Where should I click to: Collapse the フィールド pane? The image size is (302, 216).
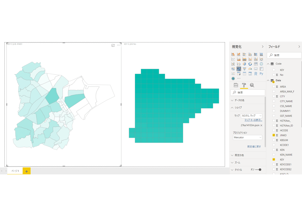[x=299, y=47]
